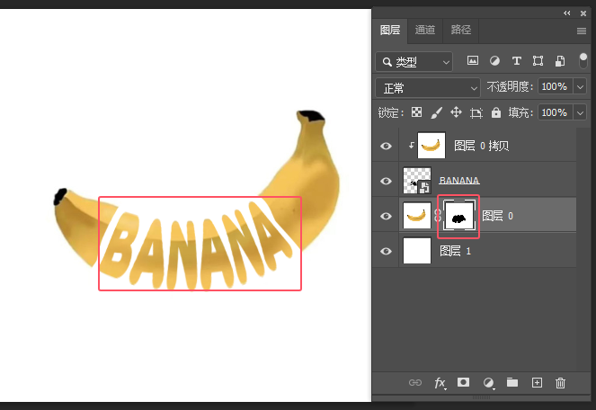
Task: Expand the 不透明度 opacity slider arrow
Action: click(580, 86)
